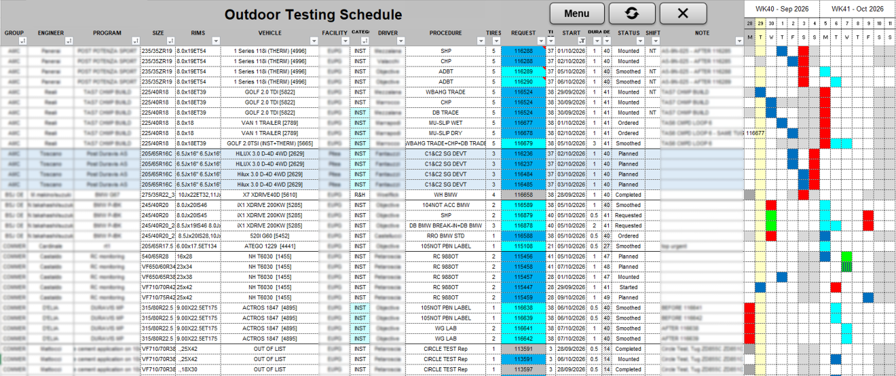Select procedure cell WH BMW

tap(445, 194)
